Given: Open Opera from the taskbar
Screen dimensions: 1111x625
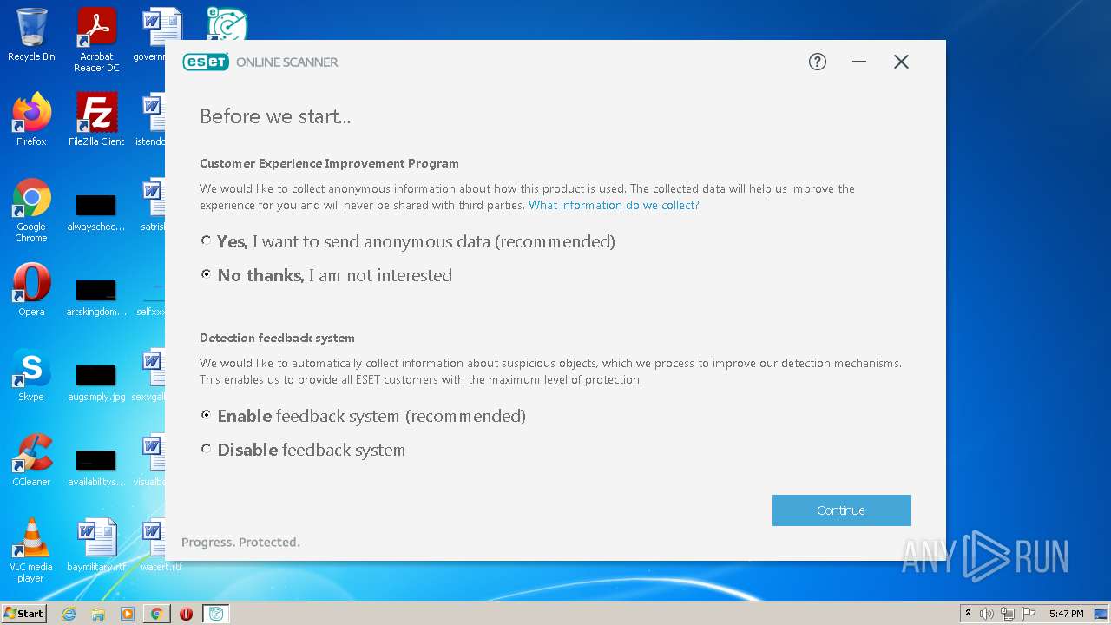Looking at the screenshot, I should (x=186, y=614).
